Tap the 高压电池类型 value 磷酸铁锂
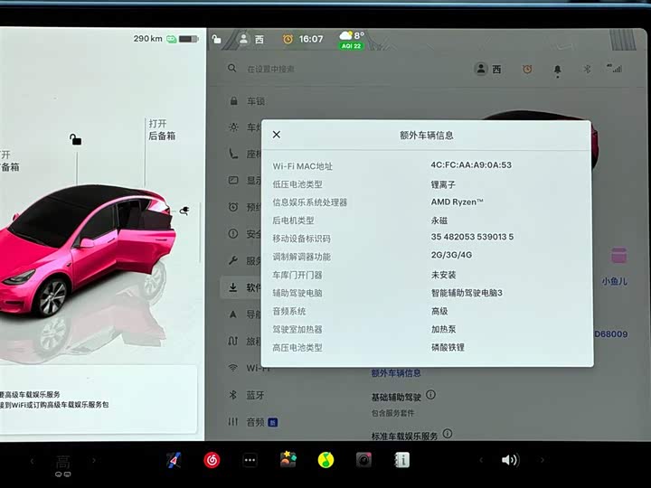The width and height of the screenshot is (651, 488). [448, 347]
